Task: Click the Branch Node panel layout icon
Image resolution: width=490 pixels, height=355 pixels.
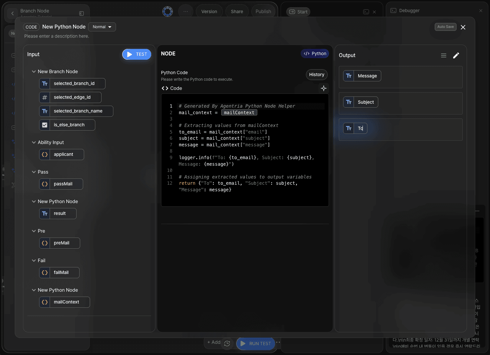Action: (x=82, y=13)
